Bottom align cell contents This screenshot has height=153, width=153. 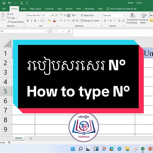(69, 15)
